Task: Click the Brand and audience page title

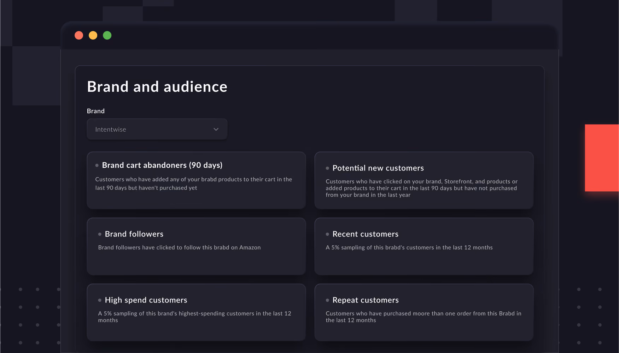Action: 157,87
